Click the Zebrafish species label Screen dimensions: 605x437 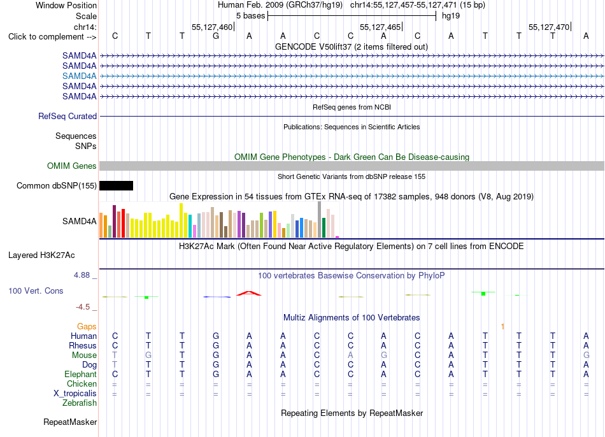(80, 403)
